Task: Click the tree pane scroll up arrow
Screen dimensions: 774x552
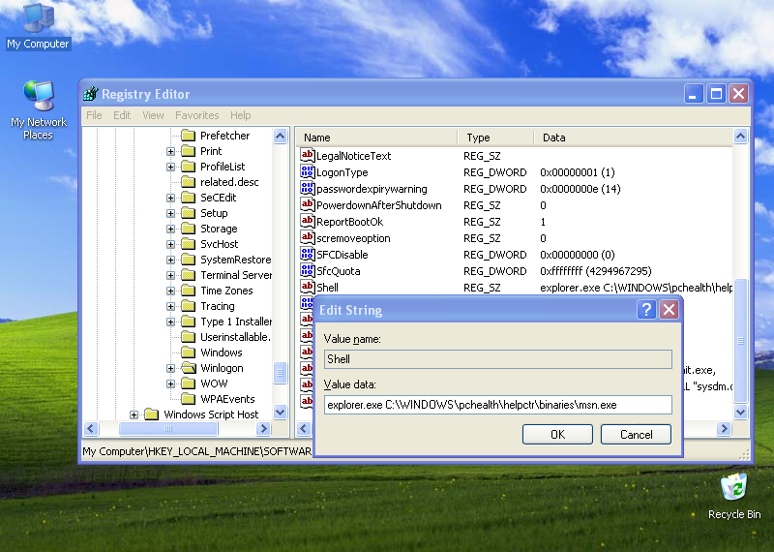Action: [x=280, y=136]
